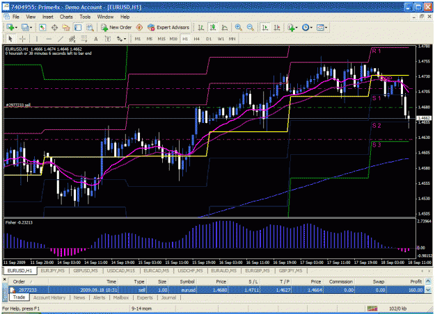The height and width of the screenshot is (314, 435).
Task: Switch to the GBPJPY,M5 chart tab
Action: coord(291,271)
